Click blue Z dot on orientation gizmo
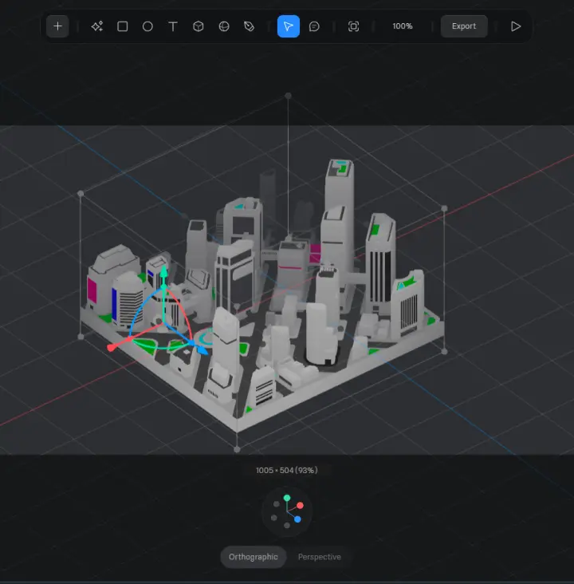 pos(297,519)
